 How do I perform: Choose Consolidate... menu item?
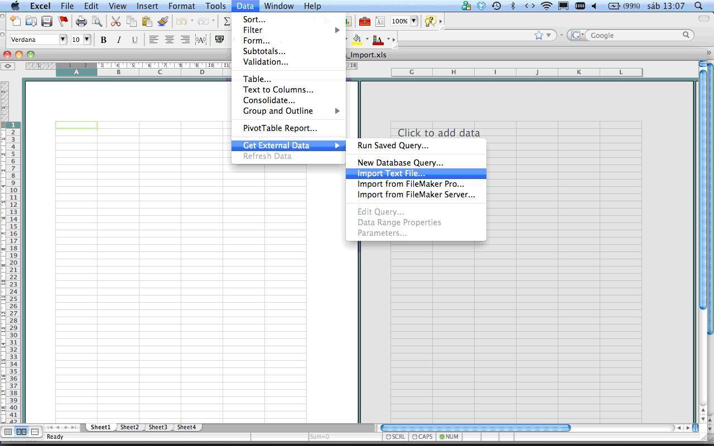point(288,100)
